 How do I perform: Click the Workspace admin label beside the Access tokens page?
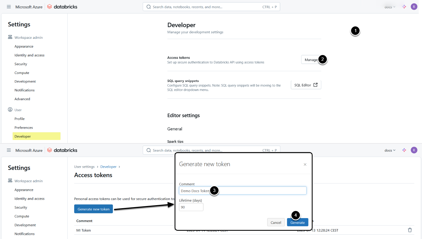click(x=29, y=181)
